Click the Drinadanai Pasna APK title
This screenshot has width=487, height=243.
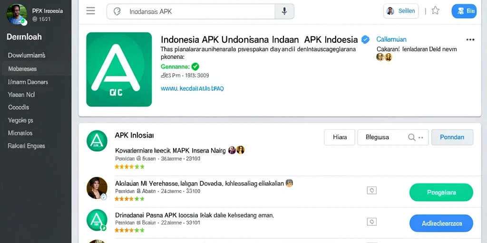[x=195, y=215]
